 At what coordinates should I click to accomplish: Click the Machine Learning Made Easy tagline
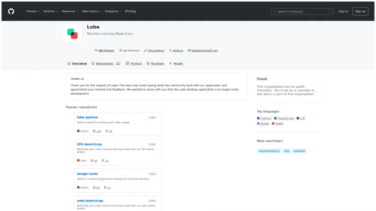coord(110,34)
